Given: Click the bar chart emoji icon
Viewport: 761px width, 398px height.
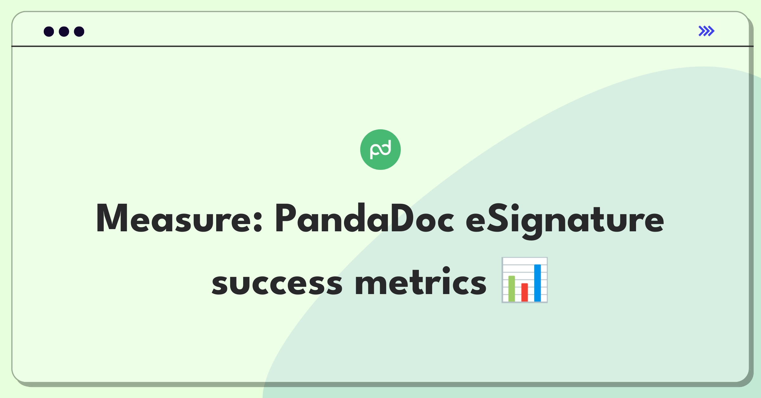Looking at the screenshot, I should pos(524,280).
